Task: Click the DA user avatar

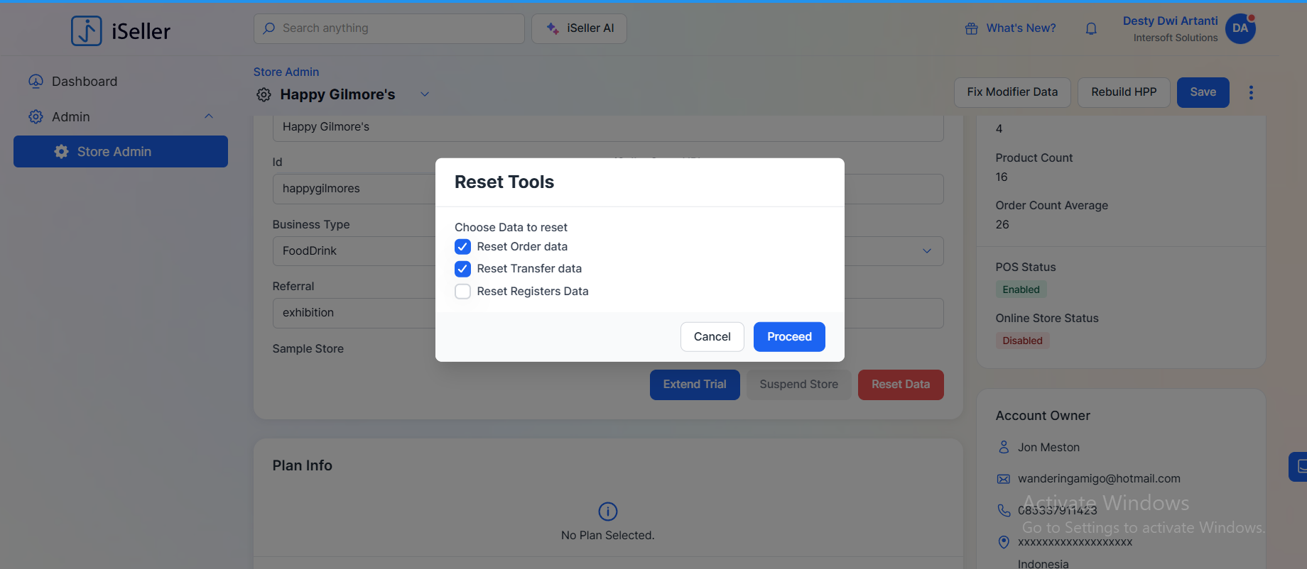Action: 1240,28
